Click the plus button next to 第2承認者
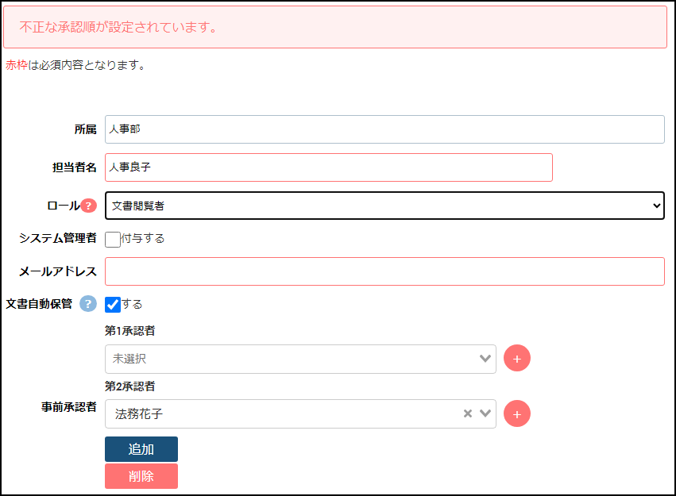 pyautogui.click(x=516, y=413)
